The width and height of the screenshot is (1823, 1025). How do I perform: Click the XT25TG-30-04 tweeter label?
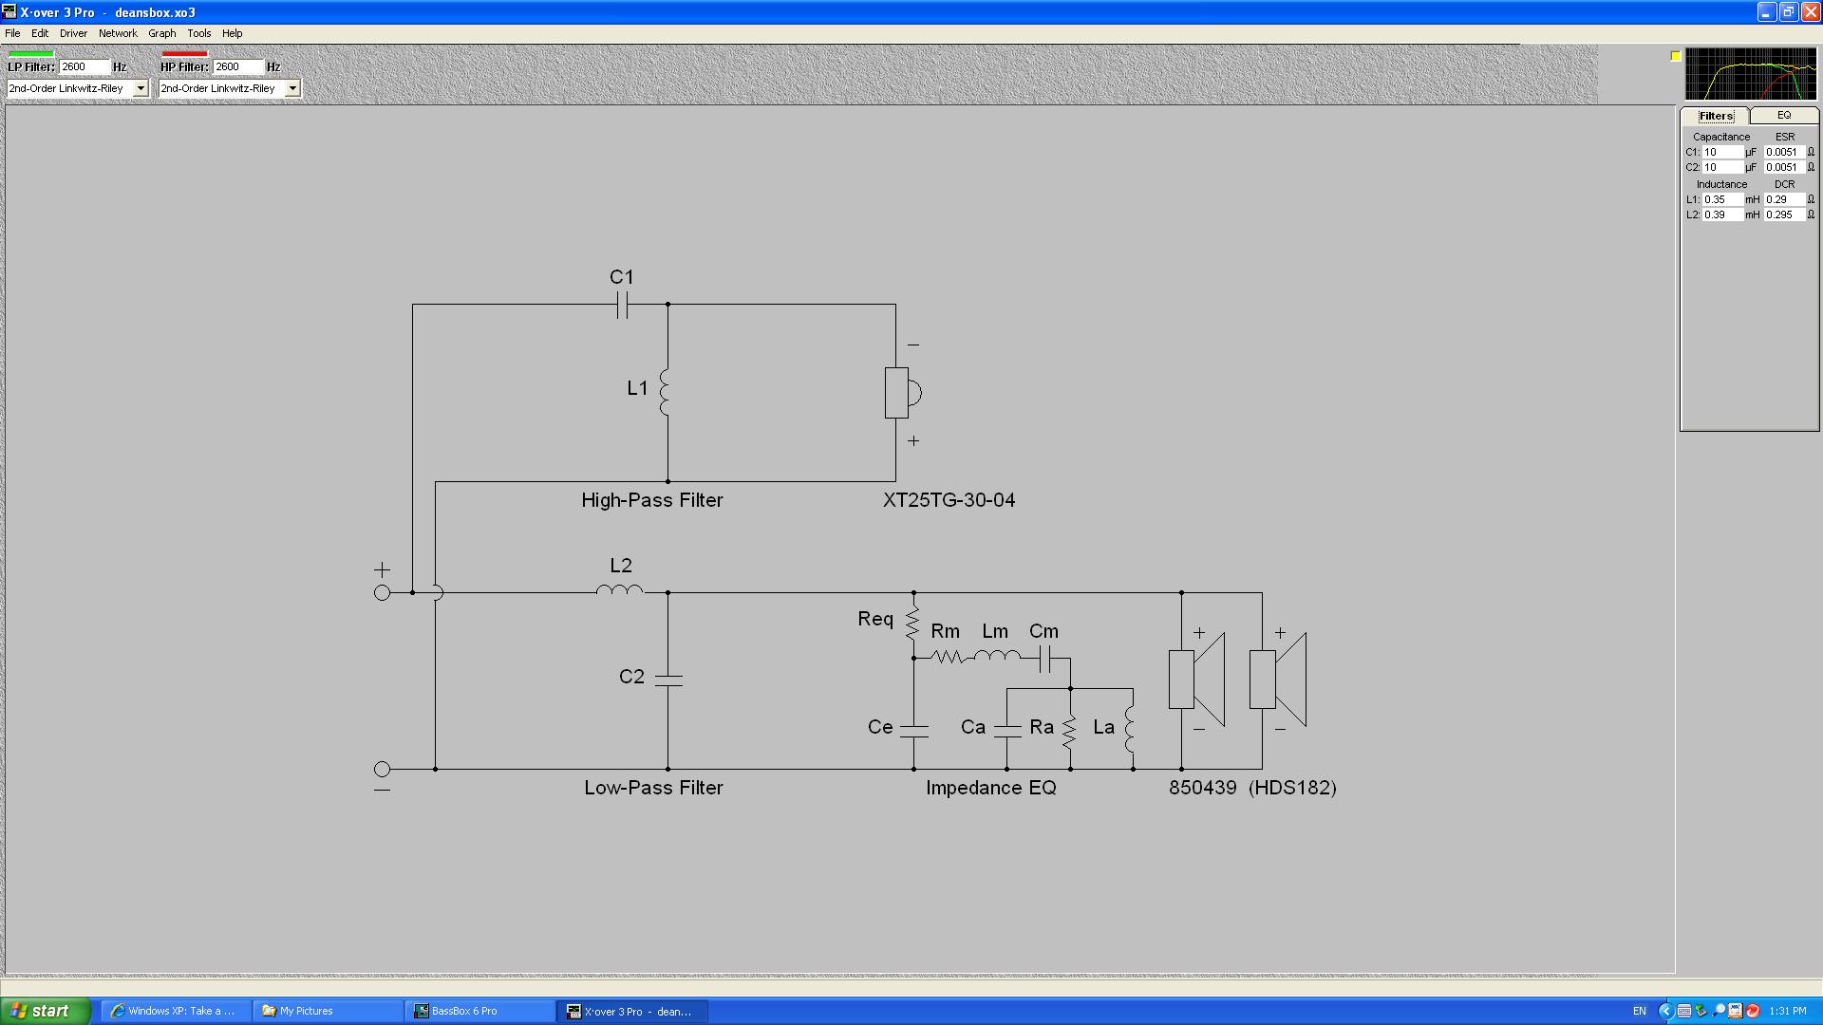pyautogui.click(x=949, y=500)
